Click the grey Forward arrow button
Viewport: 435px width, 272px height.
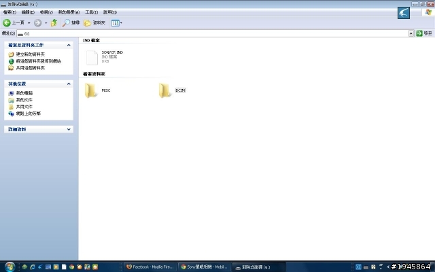pyautogui.click(x=38, y=22)
